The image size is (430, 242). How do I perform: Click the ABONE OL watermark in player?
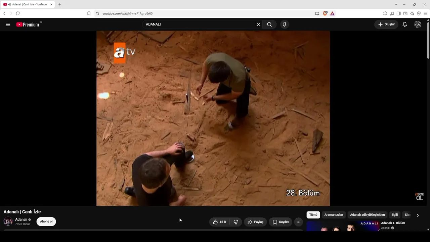[x=420, y=197]
